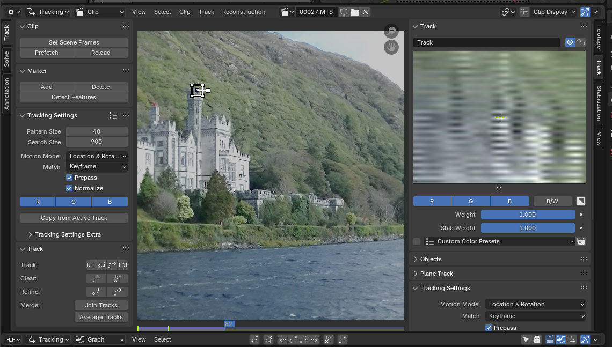This screenshot has width=612, height=347.
Task: Click the hand pan gizmo in the viewport
Action: pos(391,48)
